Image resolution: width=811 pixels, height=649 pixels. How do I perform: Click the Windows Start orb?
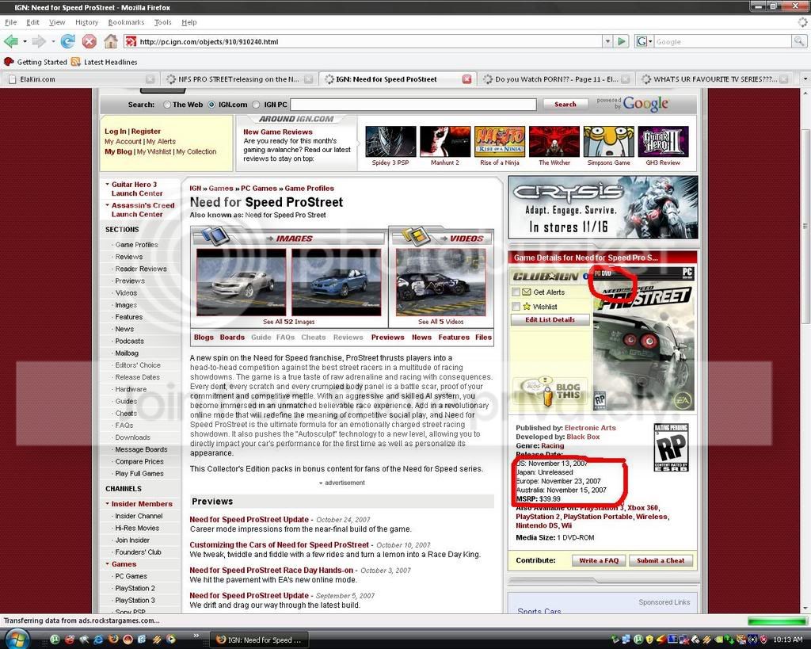(17, 639)
